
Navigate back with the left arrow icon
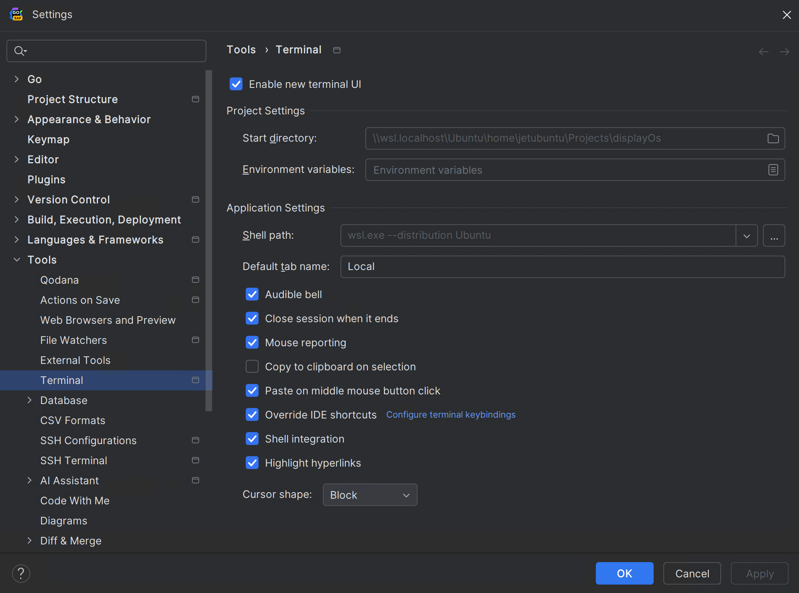763,51
